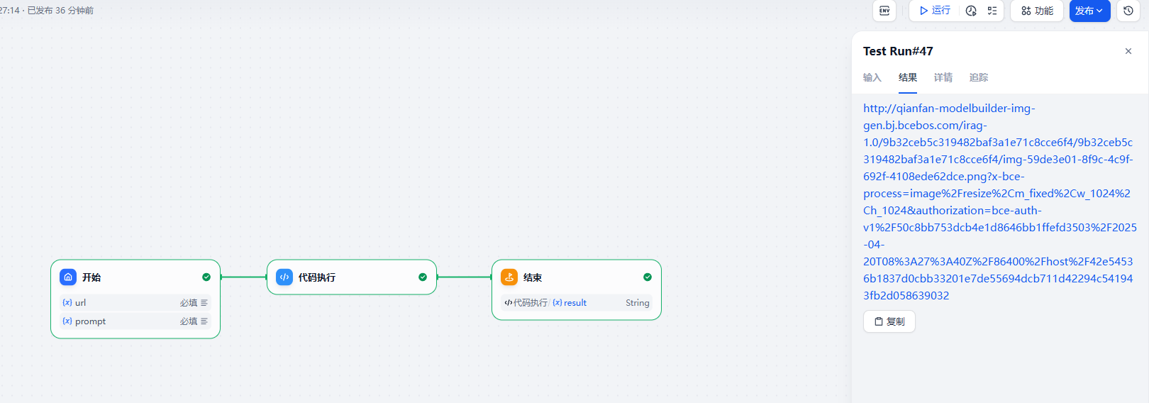Open the ENV environment variables panel
The image size is (1149, 403).
tap(884, 11)
